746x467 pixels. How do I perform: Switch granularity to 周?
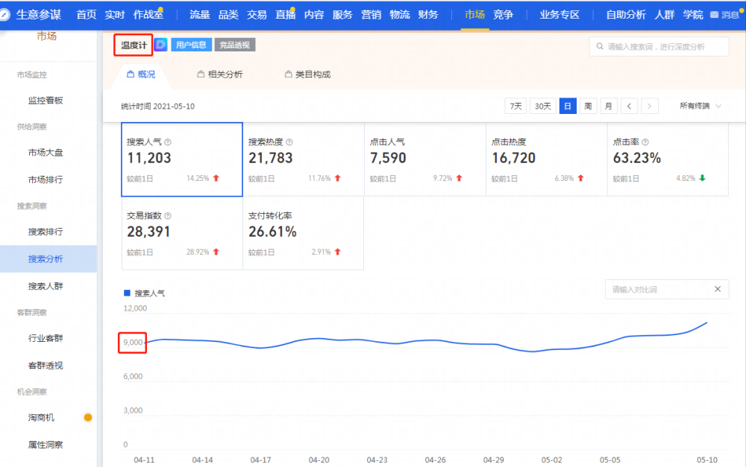pyautogui.click(x=588, y=106)
